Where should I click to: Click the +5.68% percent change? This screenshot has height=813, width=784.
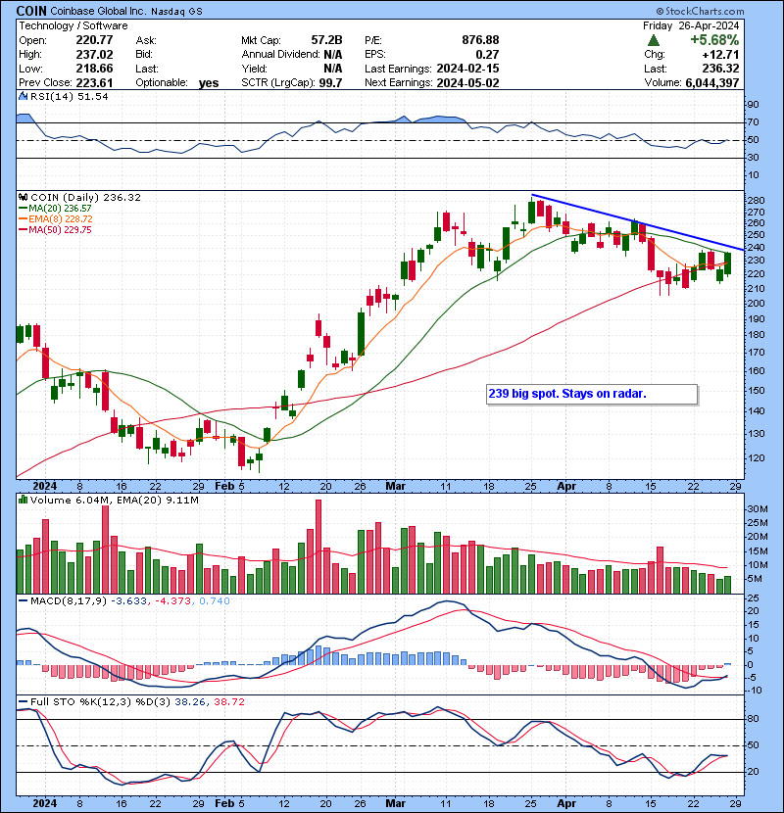coord(714,40)
